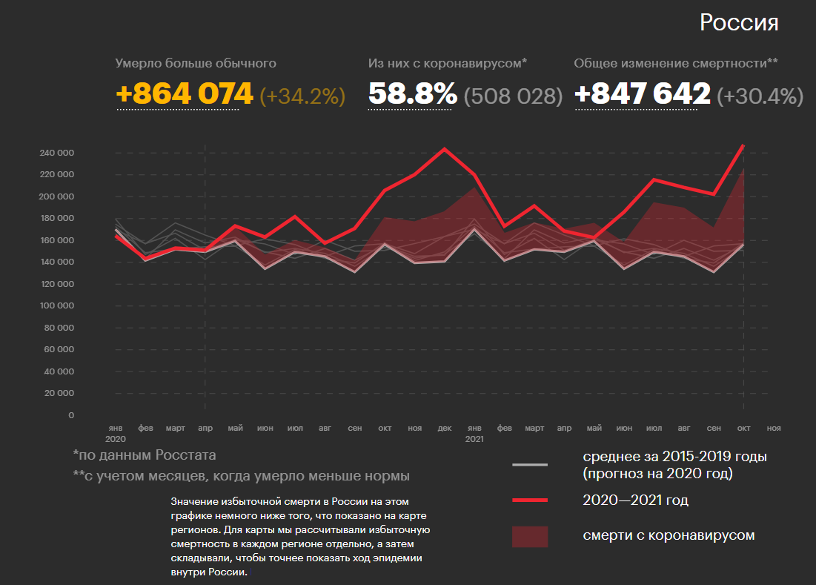Viewport: 816px width, 585px height.
Task: Click the 240 000 y-axis label
Action: point(57,153)
